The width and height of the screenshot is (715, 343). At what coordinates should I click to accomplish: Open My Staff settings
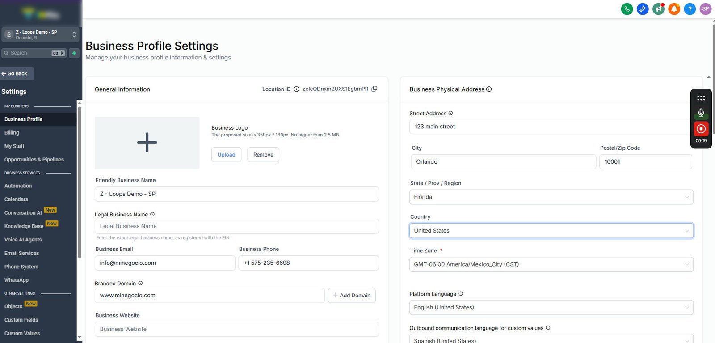14,146
